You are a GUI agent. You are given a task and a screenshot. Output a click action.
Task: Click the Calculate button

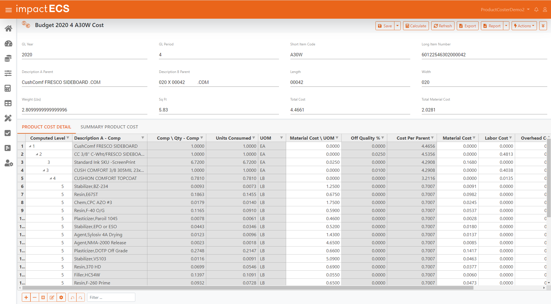point(416,26)
